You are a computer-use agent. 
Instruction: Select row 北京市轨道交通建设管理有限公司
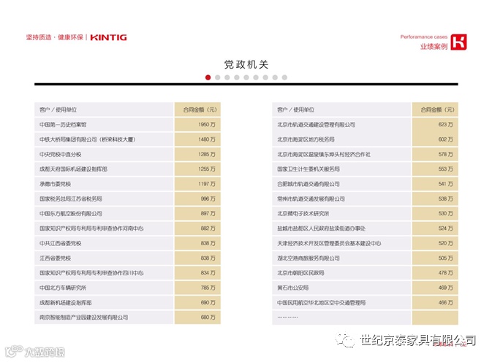(x=366, y=124)
